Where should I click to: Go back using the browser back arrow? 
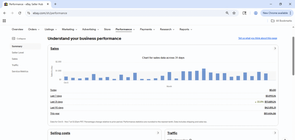point(5,13)
